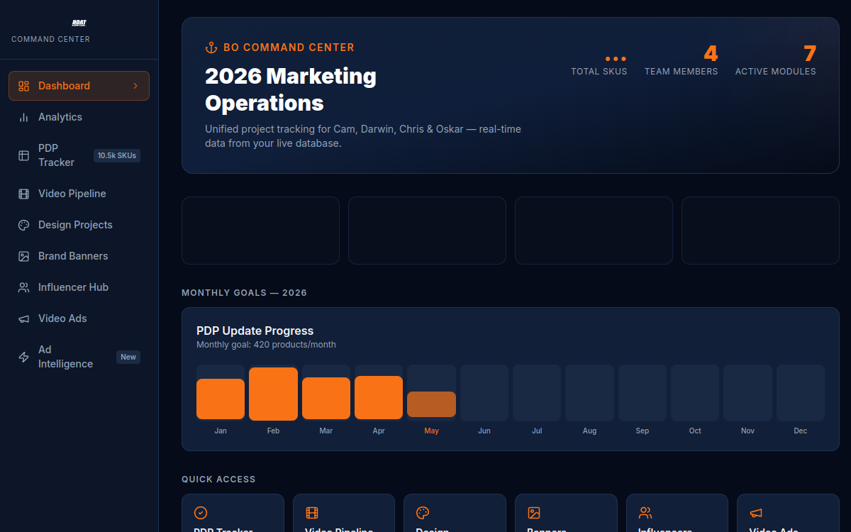The image size is (851, 532).
Task: Click the Video Pipeline film icon
Action: 23,194
